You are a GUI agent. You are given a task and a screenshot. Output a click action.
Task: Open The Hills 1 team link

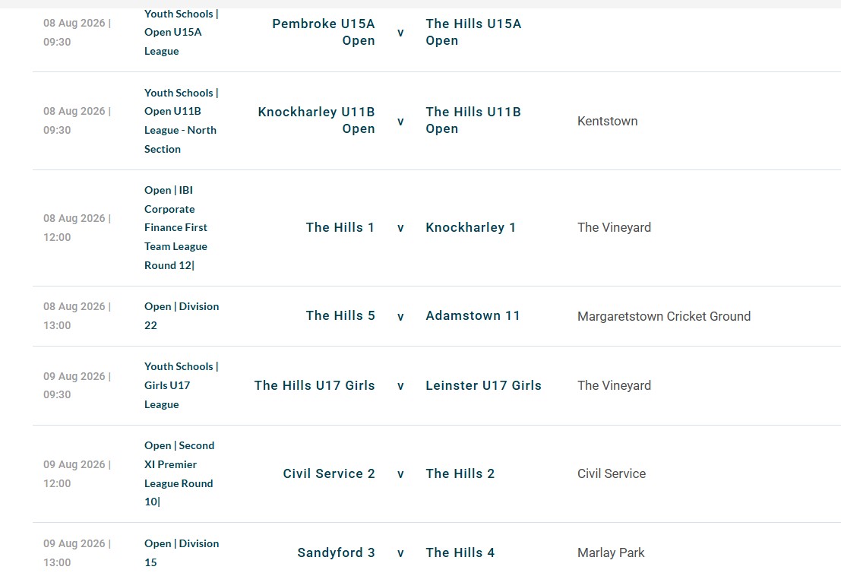[340, 227]
